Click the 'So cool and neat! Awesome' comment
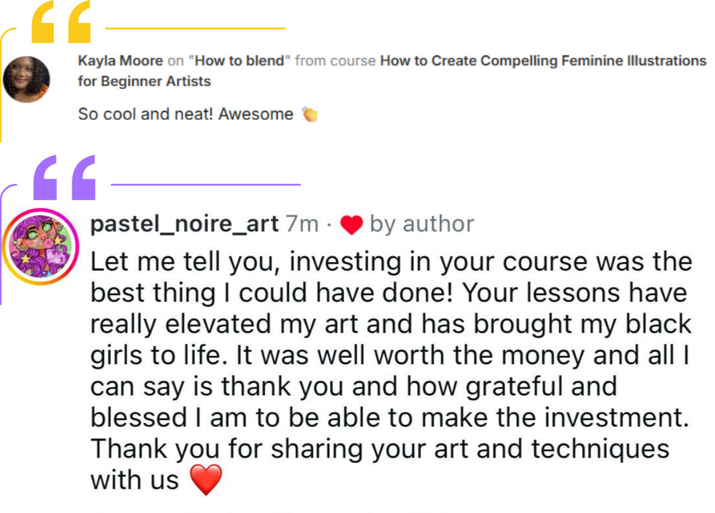 click(x=186, y=114)
